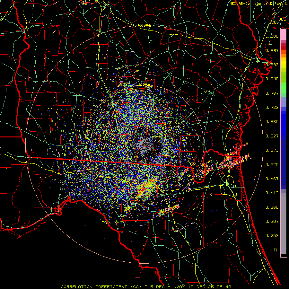This screenshot has height=289, width=289.
Task: Click the 0.787 legend value
Action: (272, 93)
